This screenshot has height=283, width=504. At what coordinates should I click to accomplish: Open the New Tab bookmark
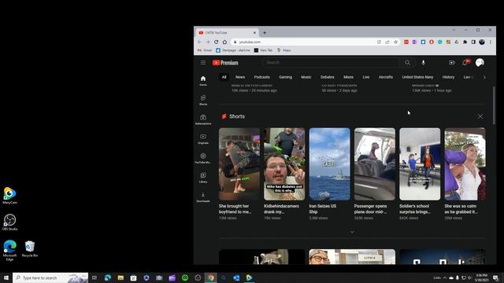(263, 50)
